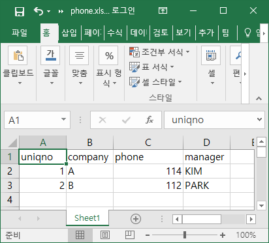Select column B header
Viewport: 269px width, 243px height.
pos(90,143)
